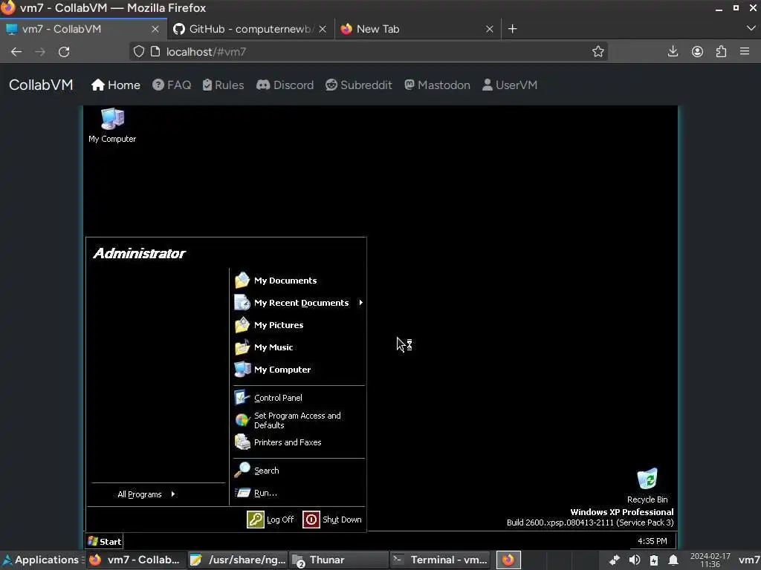Open the Discord link
Screen dimensions: 761x570
click(x=285, y=85)
